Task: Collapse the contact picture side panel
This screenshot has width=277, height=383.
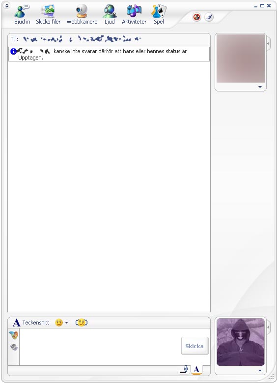Action: (268, 43)
